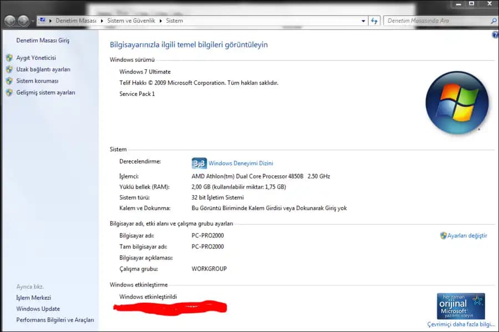Click the Windows Experience Index 3,3 score badge
The width and height of the screenshot is (499, 332).
point(199,164)
